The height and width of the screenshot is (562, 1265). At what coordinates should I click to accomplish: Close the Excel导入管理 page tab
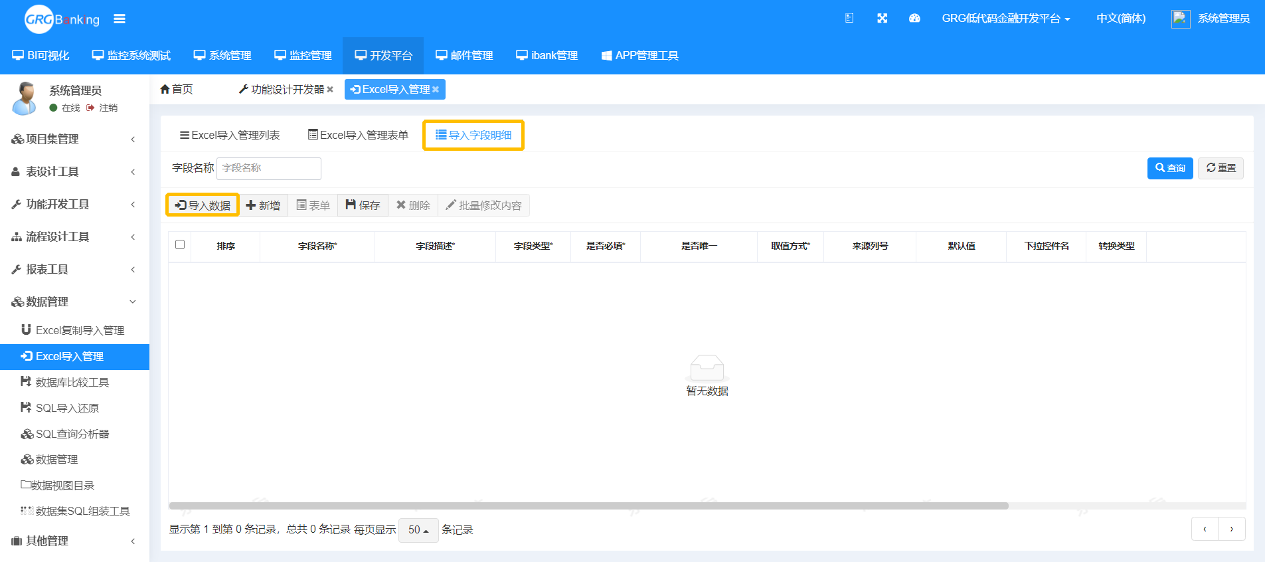[436, 90]
